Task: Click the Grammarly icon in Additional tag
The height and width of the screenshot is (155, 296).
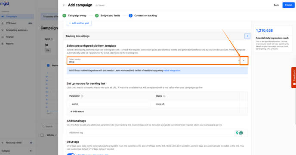Action: click(x=241, y=133)
